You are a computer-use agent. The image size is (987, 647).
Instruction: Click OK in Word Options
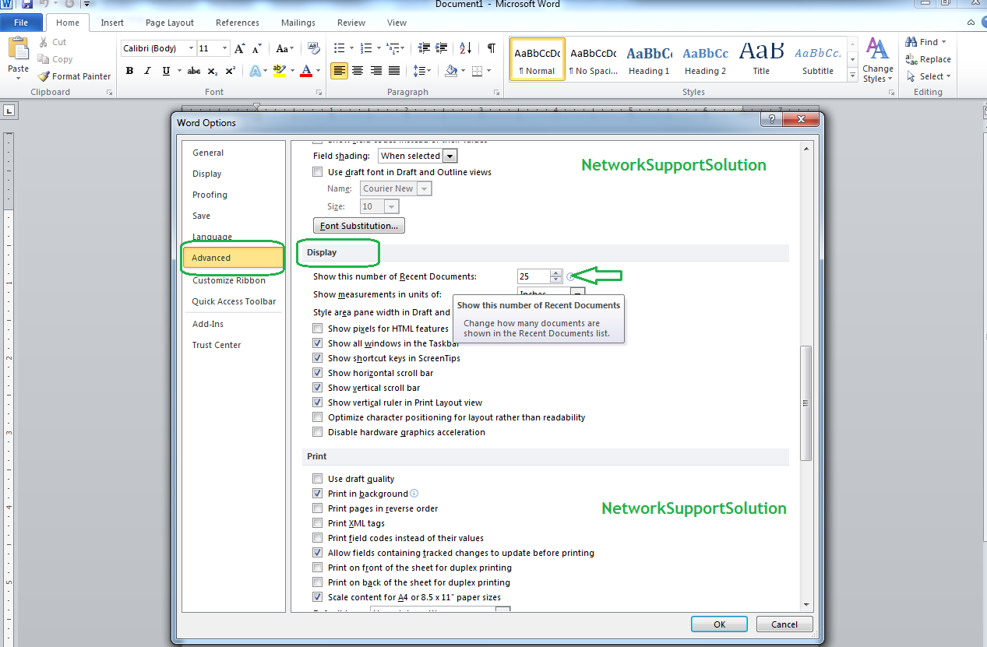click(x=719, y=624)
